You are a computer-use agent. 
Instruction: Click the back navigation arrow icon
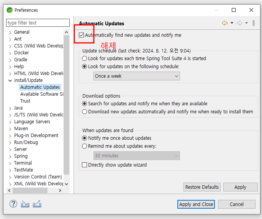tap(225, 23)
